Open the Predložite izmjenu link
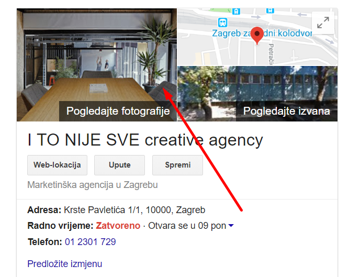 tap(65, 263)
